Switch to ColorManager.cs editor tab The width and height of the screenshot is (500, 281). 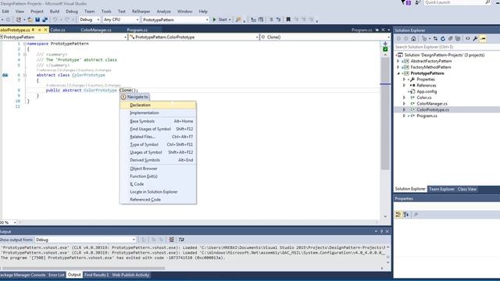96,30
